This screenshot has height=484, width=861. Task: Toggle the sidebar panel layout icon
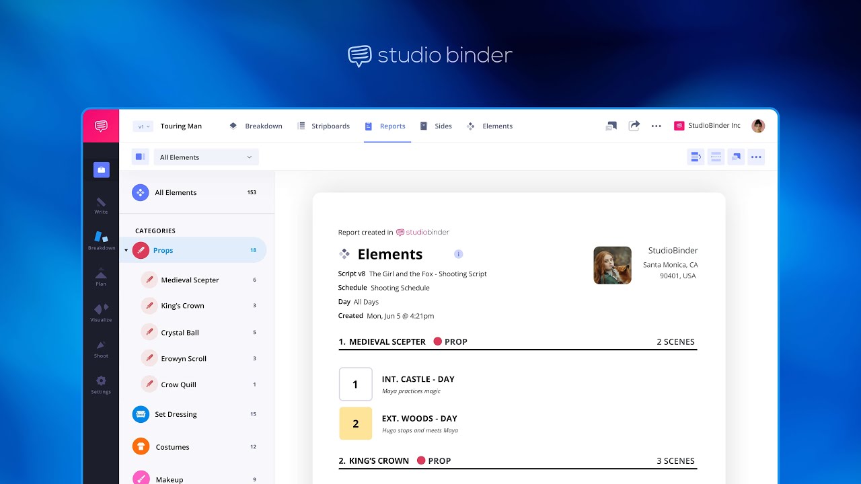click(x=140, y=157)
